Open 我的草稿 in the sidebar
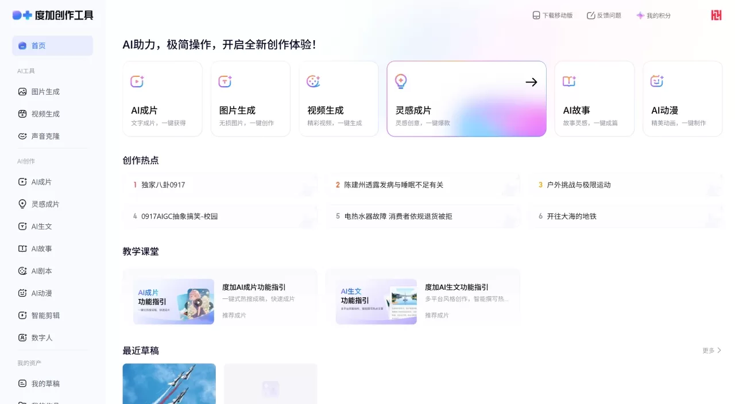 click(x=52, y=383)
